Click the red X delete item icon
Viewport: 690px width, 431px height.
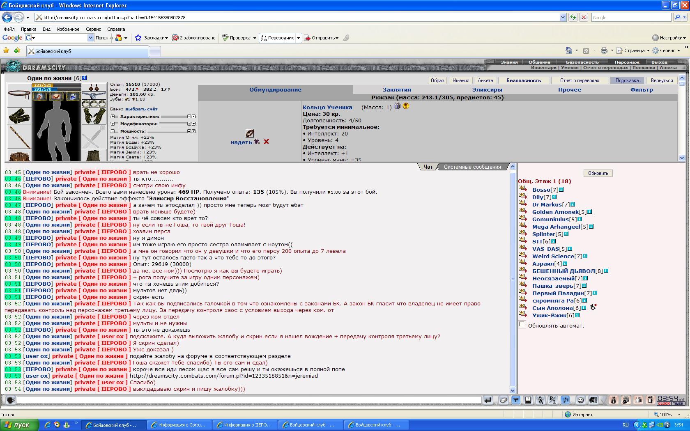[x=266, y=142]
